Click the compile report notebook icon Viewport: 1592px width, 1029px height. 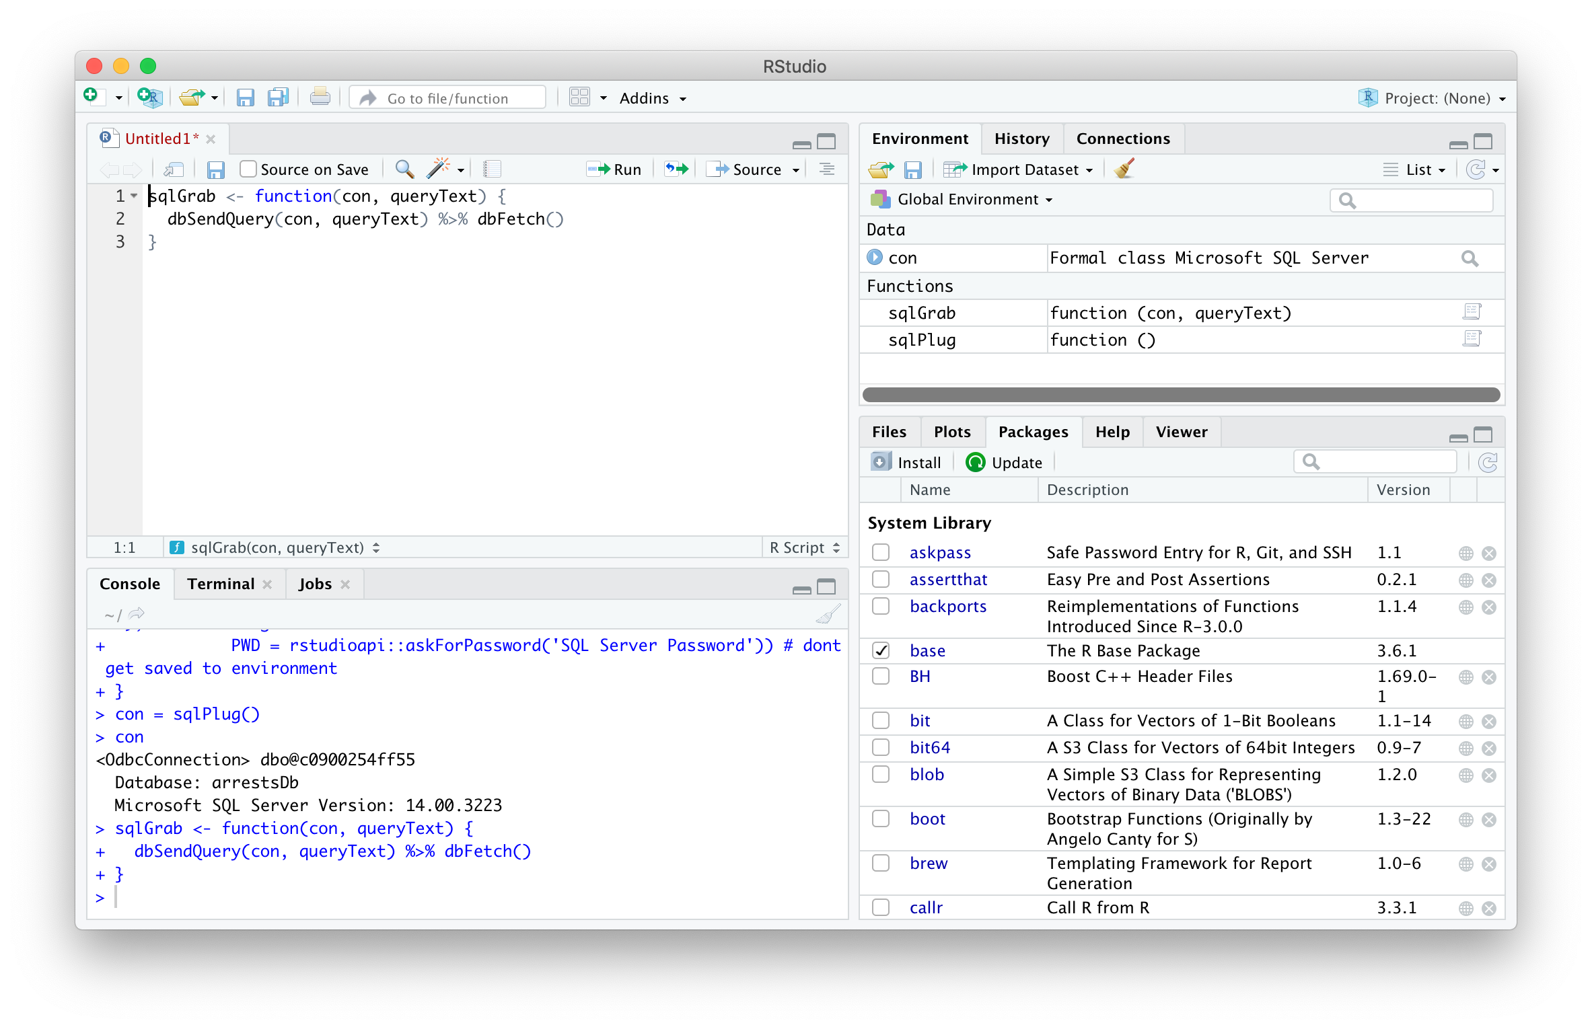pos(492,169)
